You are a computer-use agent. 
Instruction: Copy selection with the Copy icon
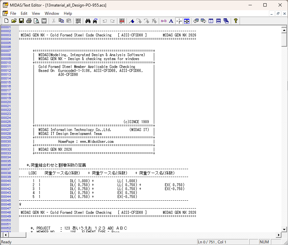tap(61, 21)
